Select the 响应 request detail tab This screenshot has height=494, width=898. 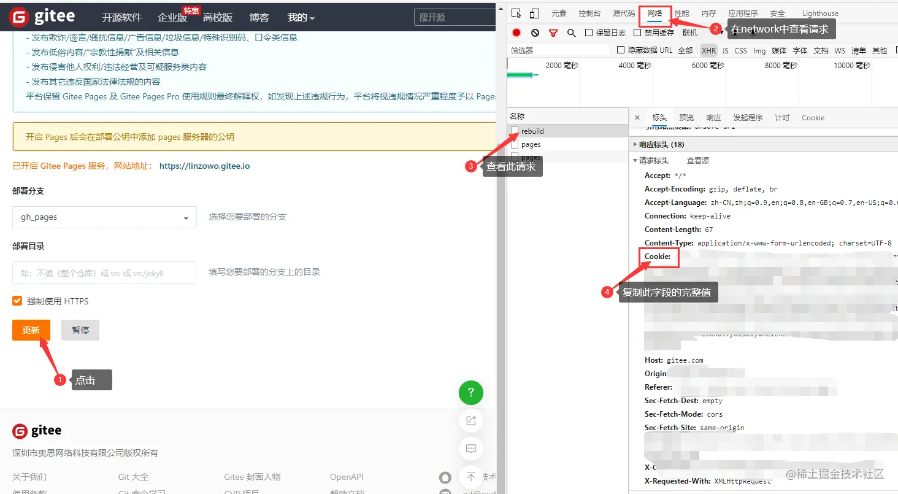[x=713, y=118]
